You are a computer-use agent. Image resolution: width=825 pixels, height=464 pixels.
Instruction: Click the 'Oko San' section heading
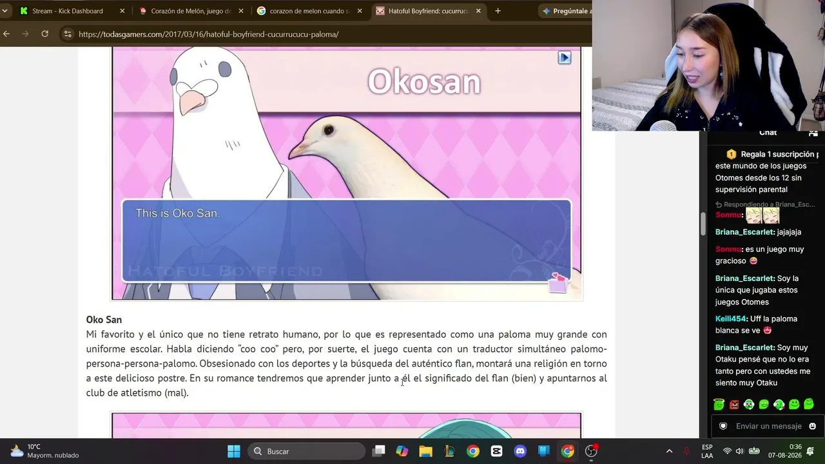[x=104, y=320]
